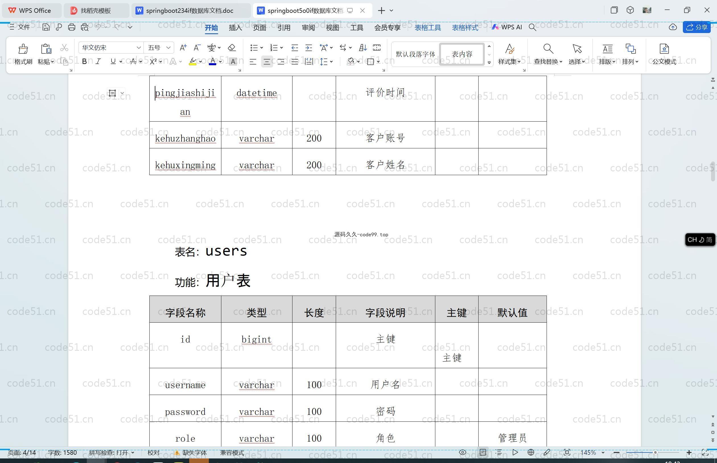Click the WPS AI button
Viewport: 717px width, 463px height.
tap(507, 27)
